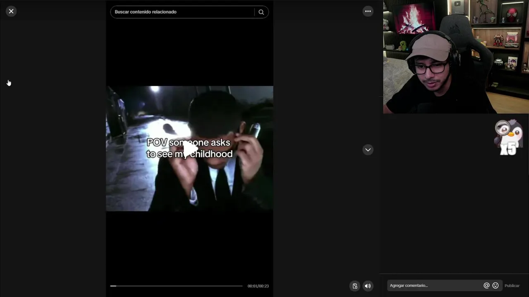The width and height of the screenshot is (529, 297).
Task: Seek on the video progress bar
Action: click(x=176, y=286)
